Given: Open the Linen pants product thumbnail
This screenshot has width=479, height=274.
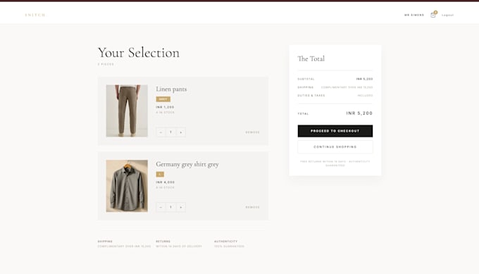Looking at the screenshot, I should pos(127,111).
